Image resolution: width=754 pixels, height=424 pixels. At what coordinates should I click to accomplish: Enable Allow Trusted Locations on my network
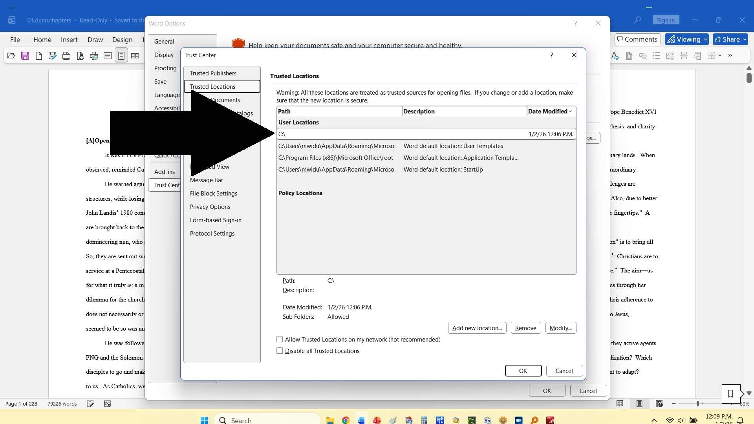coord(280,339)
